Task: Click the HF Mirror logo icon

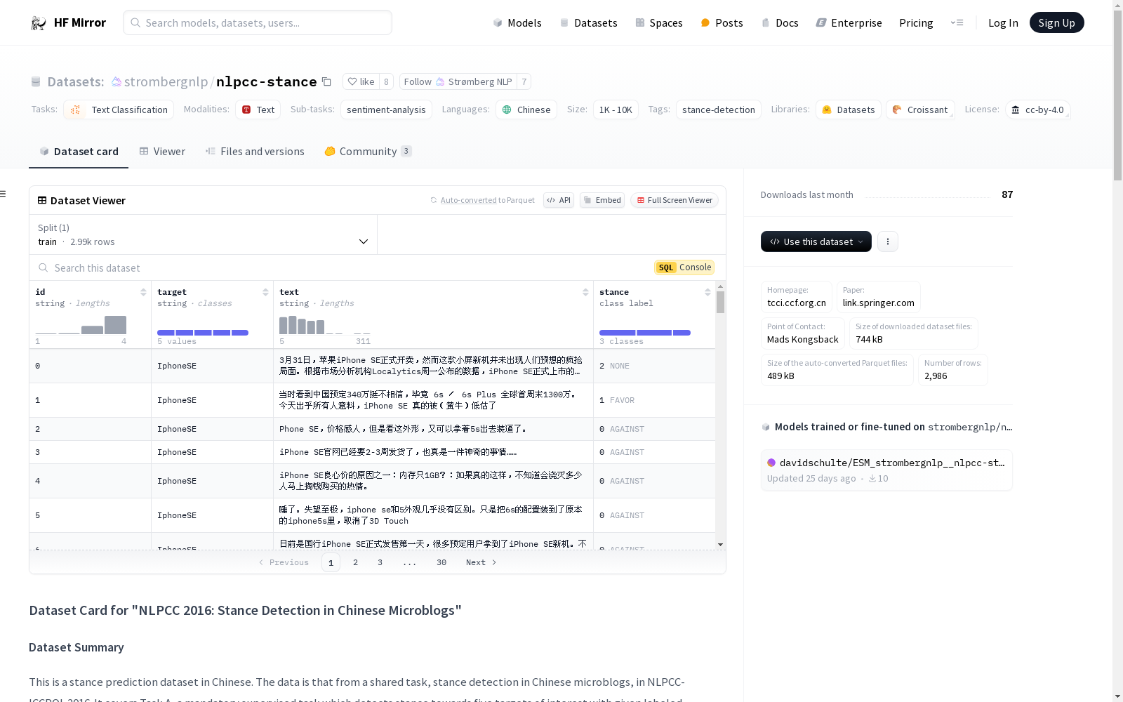Action: point(39,23)
